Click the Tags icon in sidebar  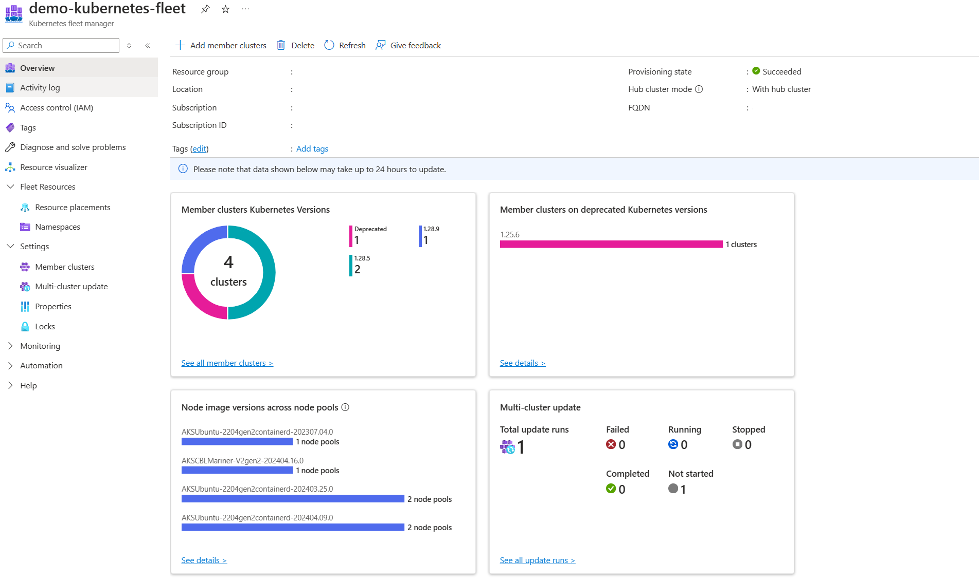point(10,127)
